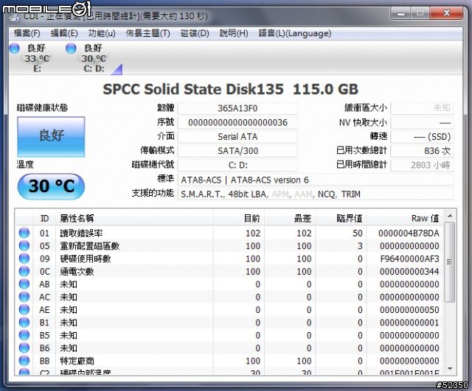Screen dimensions: 472x391
Task: Select the C: D: drive status icon
Action: [x=71, y=49]
